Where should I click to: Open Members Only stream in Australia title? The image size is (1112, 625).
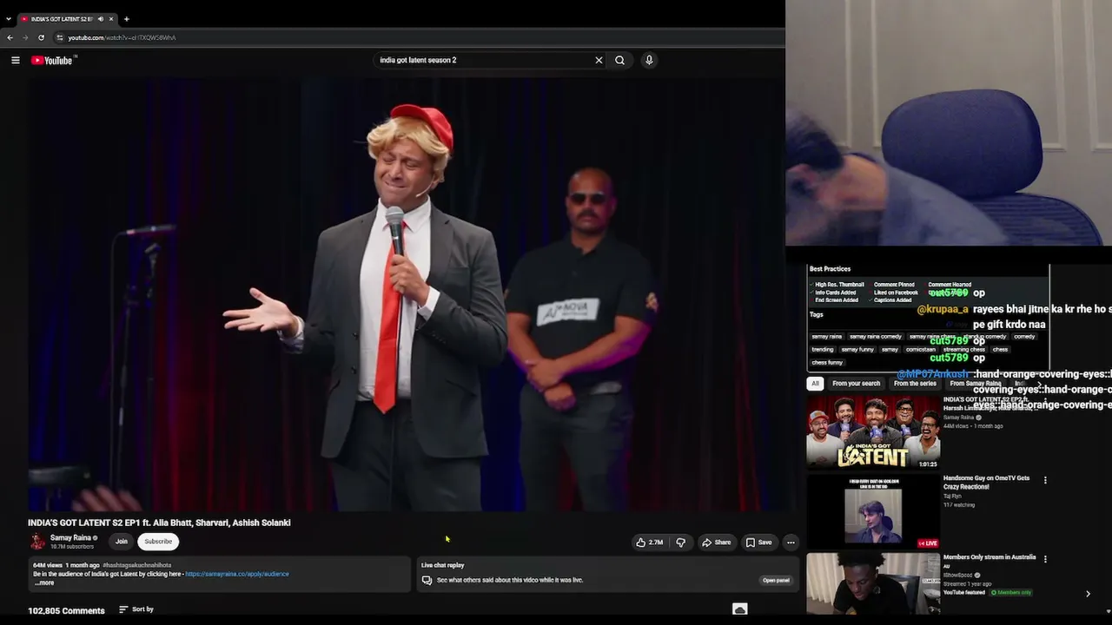990,557
